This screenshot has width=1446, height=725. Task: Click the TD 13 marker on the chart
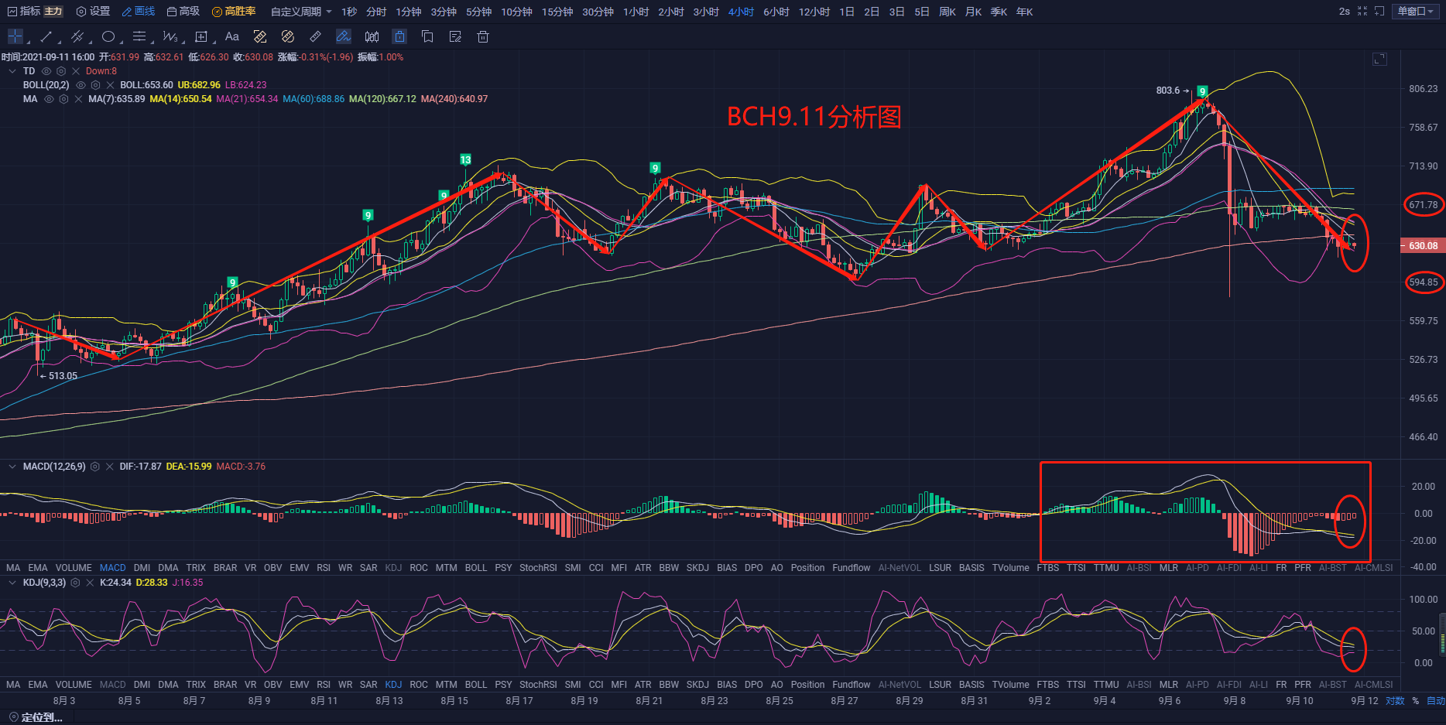tap(465, 159)
